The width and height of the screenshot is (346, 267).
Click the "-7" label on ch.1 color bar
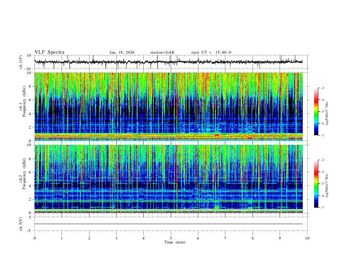tap(322, 136)
